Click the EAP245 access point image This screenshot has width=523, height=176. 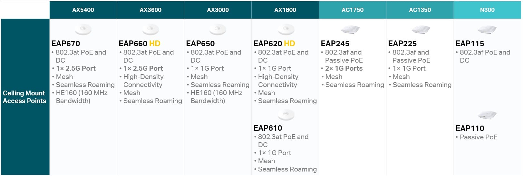[350, 30]
